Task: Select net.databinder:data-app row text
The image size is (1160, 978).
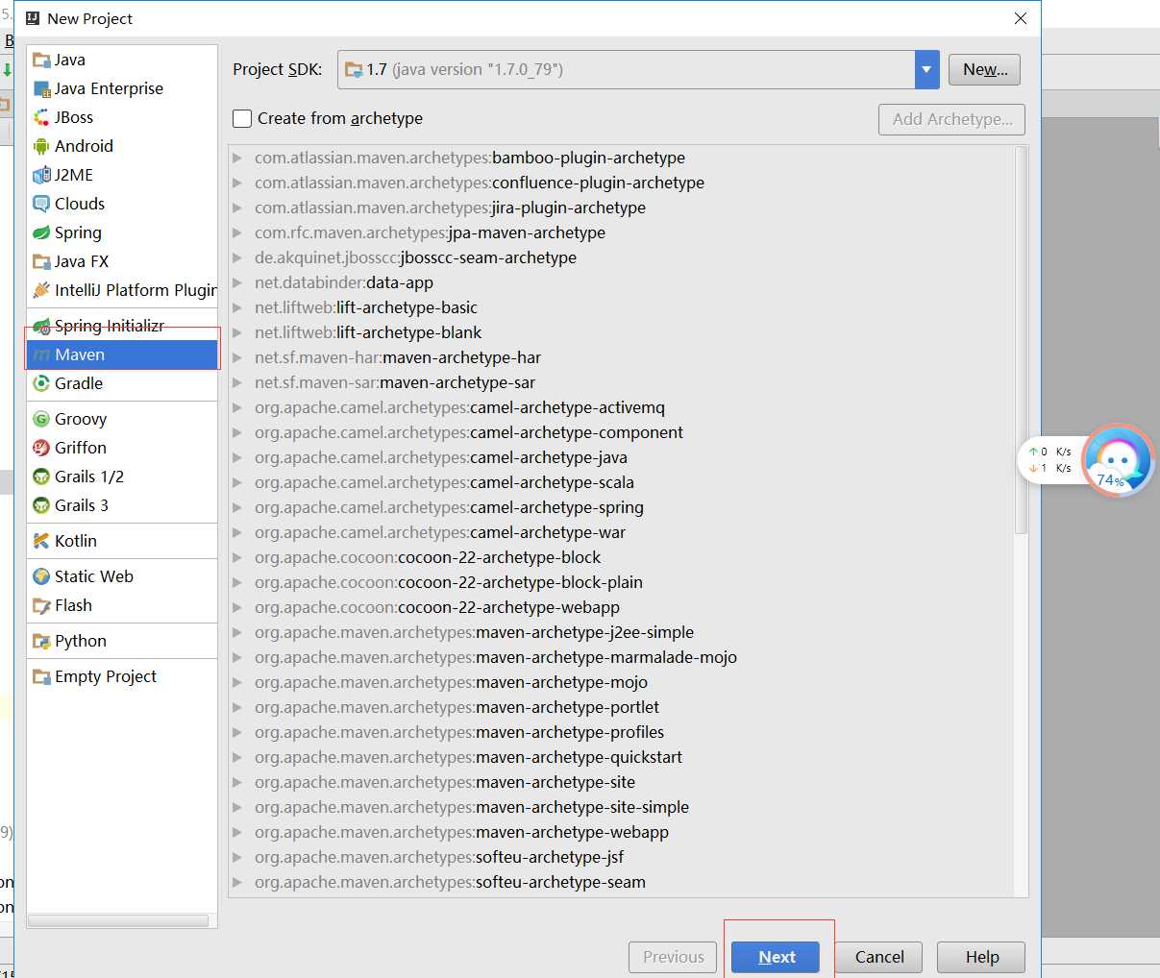Action: [344, 282]
